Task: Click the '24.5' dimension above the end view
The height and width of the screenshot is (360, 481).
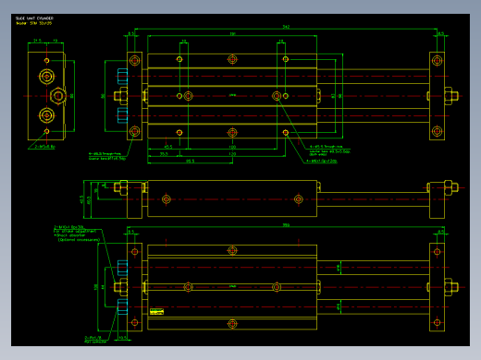Action: tap(37, 41)
